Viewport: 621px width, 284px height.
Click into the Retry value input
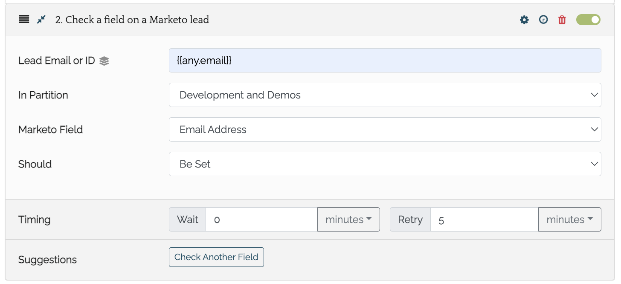[485, 219]
